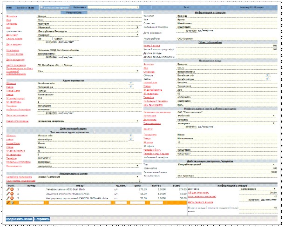The image size is (285, 229).
Task: Delete the CANYON battery item row
Action: (12, 198)
